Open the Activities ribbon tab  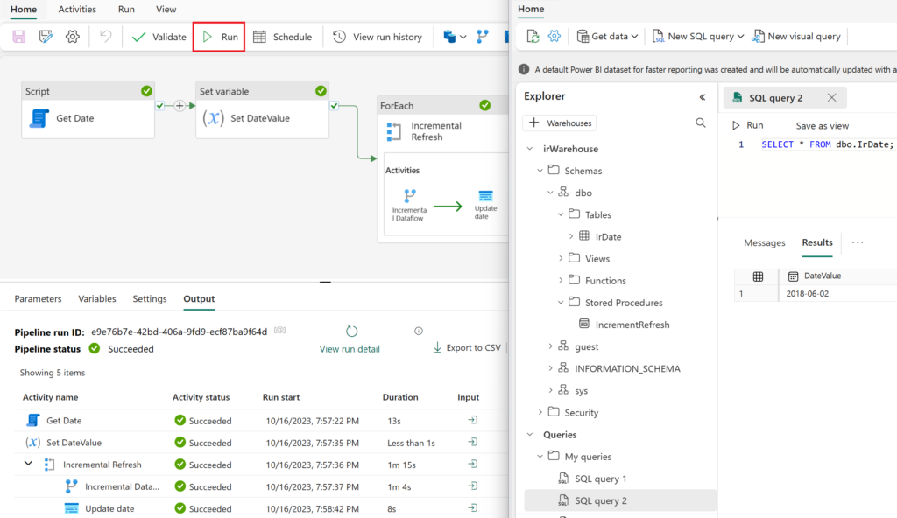tap(77, 9)
